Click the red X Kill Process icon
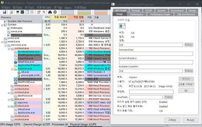This screenshot has width=202, height=127. pos(44,12)
